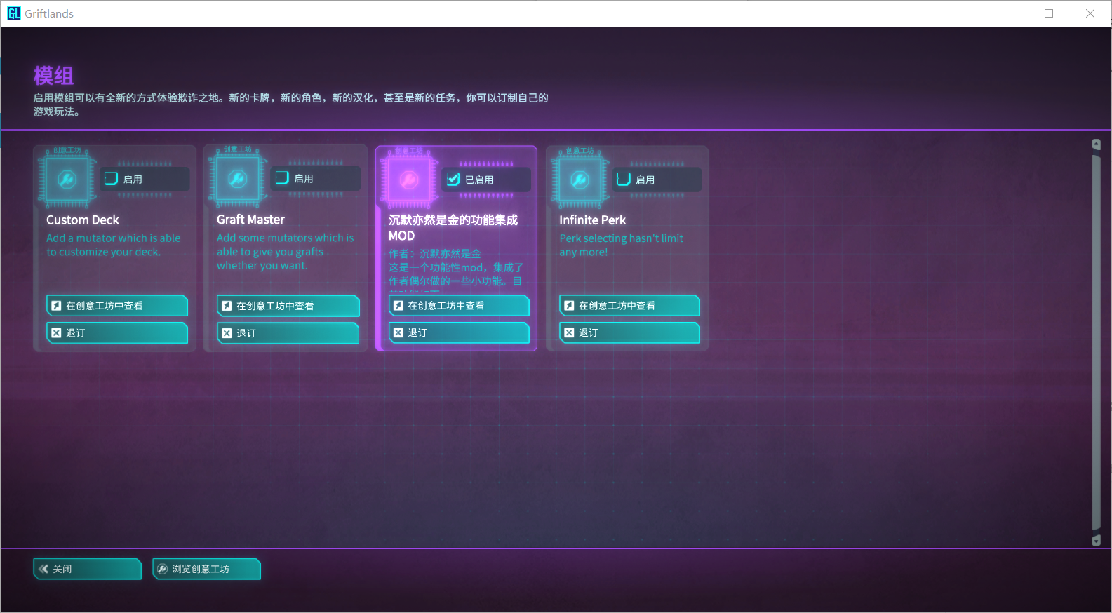Click the Griftlands title bar app icon
This screenshot has height=613, width=1112.
[x=14, y=13]
